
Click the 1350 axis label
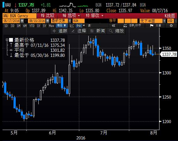pyautogui.click(x=167, y=48)
